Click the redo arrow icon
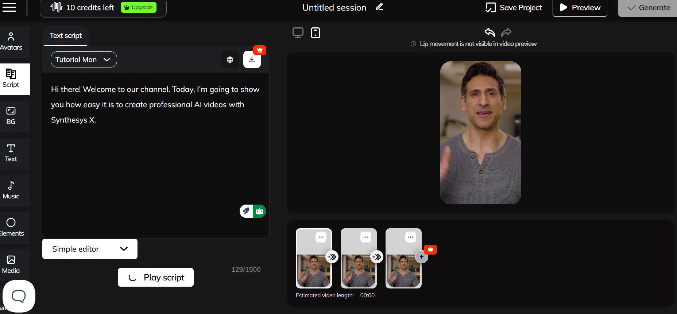The width and height of the screenshot is (677, 314). (x=506, y=32)
